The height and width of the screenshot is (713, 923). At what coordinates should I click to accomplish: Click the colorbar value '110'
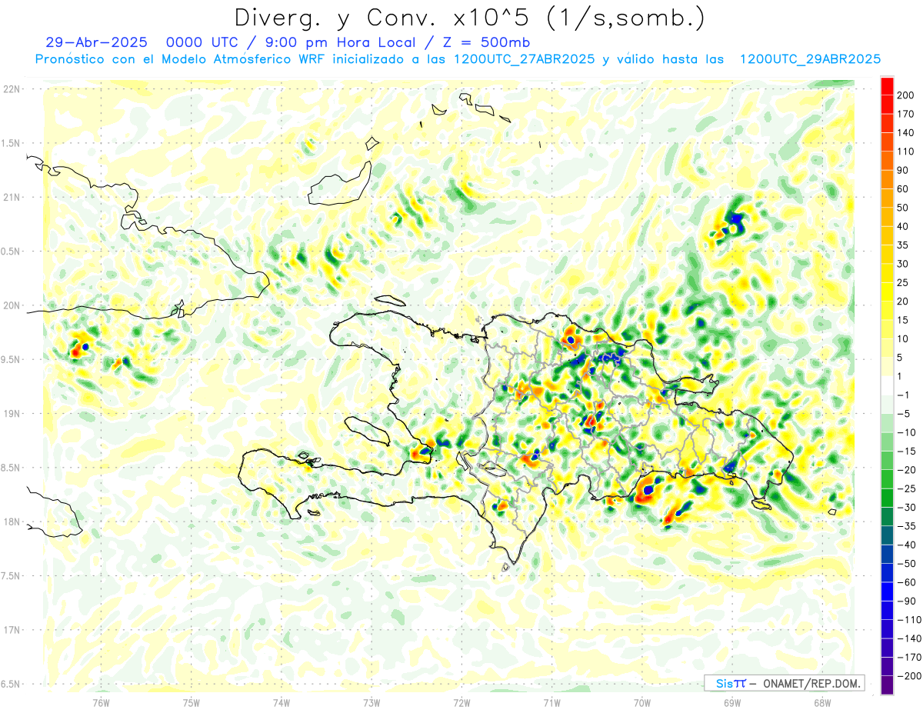point(905,152)
